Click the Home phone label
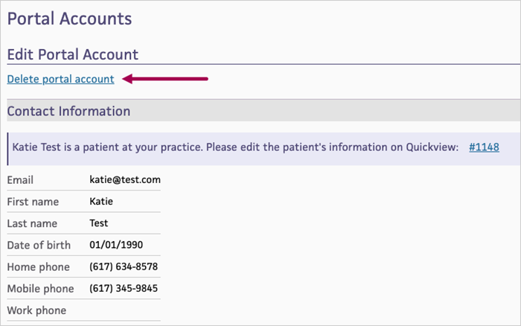 coord(38,266)
